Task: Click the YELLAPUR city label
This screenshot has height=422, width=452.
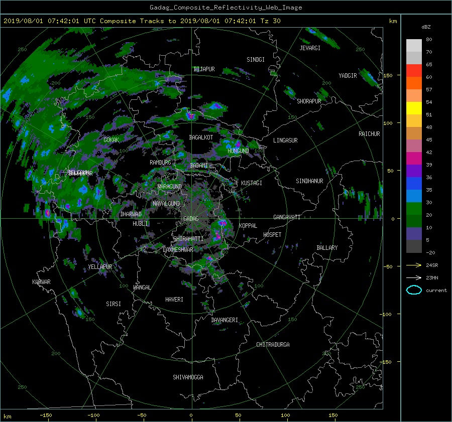Action: coord(100,267)
